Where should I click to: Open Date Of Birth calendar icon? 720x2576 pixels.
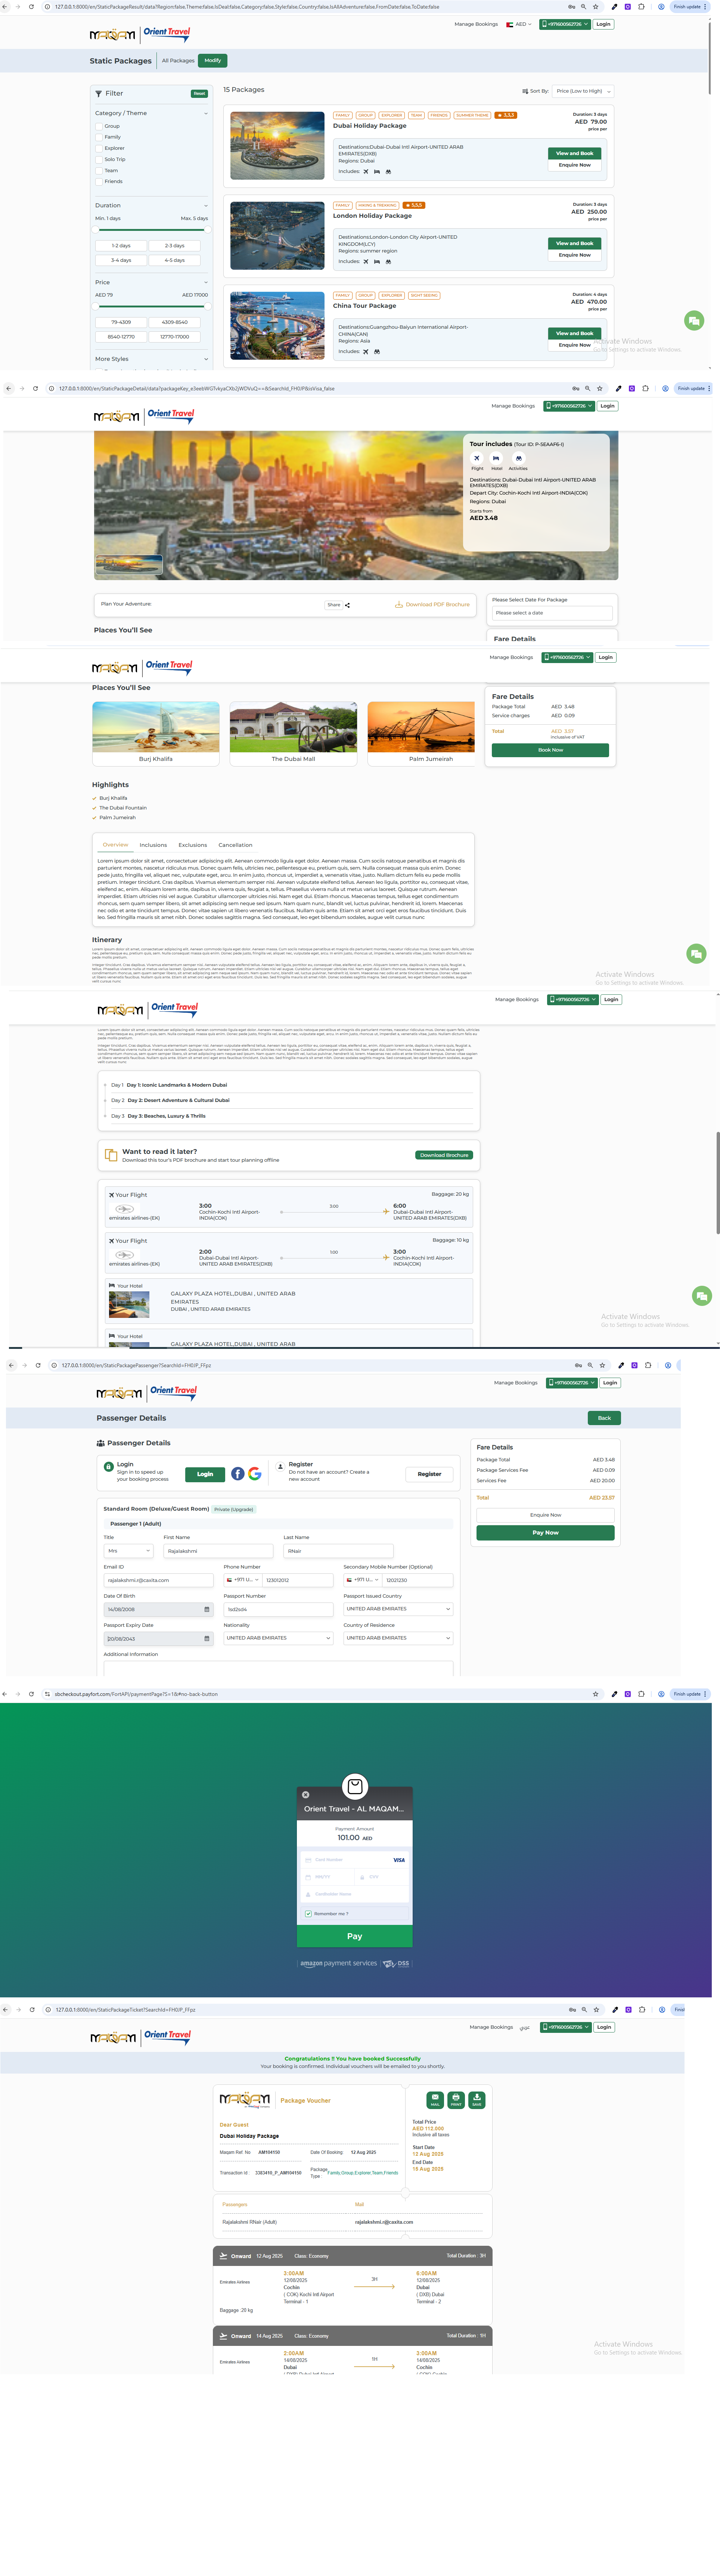click(207, 1609)
